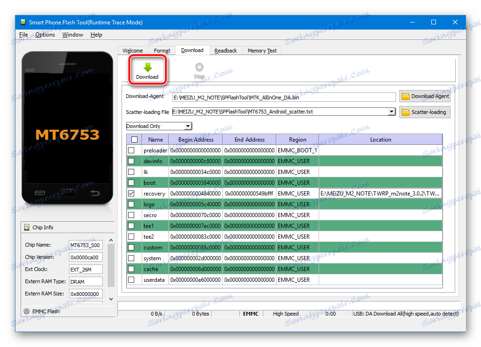Open the Help menu

pyautogui.click(x=96, y=35)
